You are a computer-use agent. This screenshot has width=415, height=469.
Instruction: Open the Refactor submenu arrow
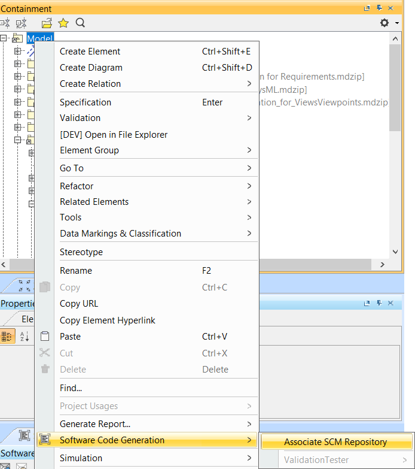pyautogui.click(x=249, y=186)
